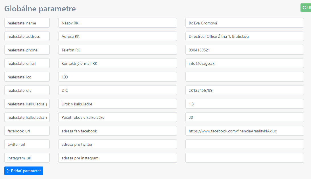311x179 pixels.
Task: Click the sliders icon on Pridať parameter
Action: pyautogui.click(x=8, y=171)
